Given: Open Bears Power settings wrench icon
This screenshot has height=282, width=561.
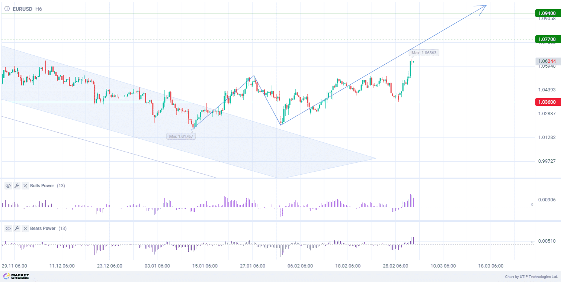Looking at the screenshot, I should [x=17, y=228].
